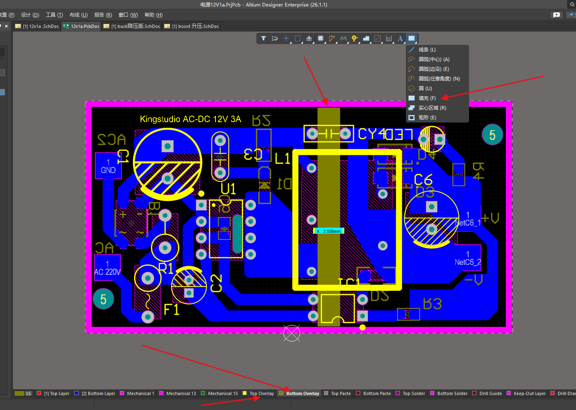Click the GND pad on the PCB
Image resolution: width=576 pixels, height=410 pixels.
coord(108,166)
